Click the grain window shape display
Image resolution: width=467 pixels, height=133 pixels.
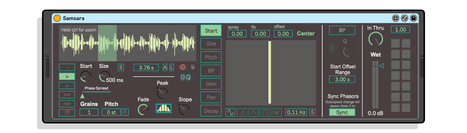click(x=163, y=108)
